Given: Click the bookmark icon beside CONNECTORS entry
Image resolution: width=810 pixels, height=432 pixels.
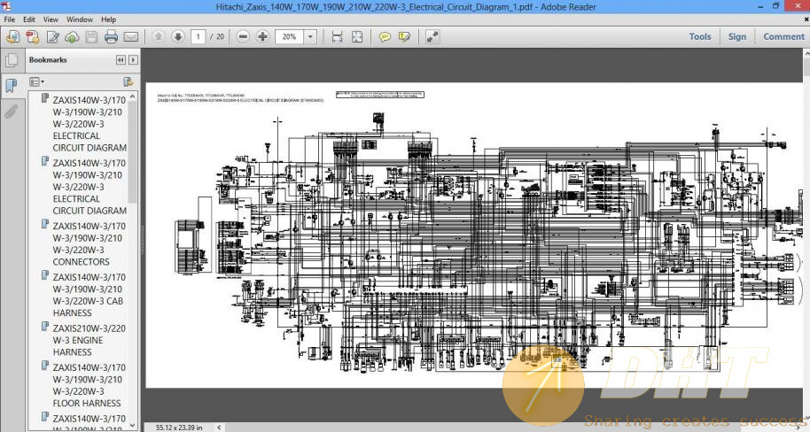Looking at the screenshot, I should 45,225.
